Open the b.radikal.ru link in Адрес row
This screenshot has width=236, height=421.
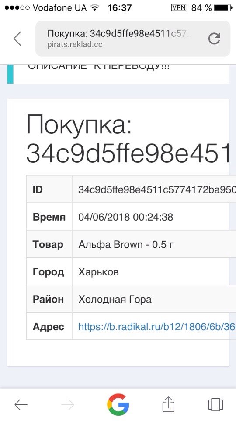click(157, 326)
